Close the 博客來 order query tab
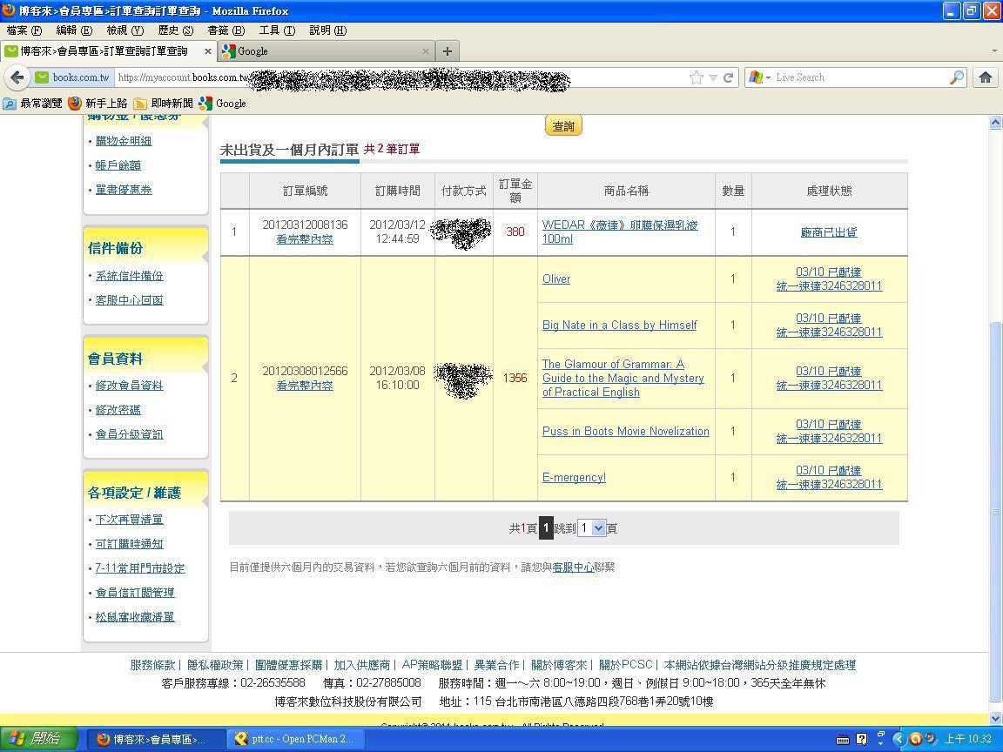 (207, 51)
